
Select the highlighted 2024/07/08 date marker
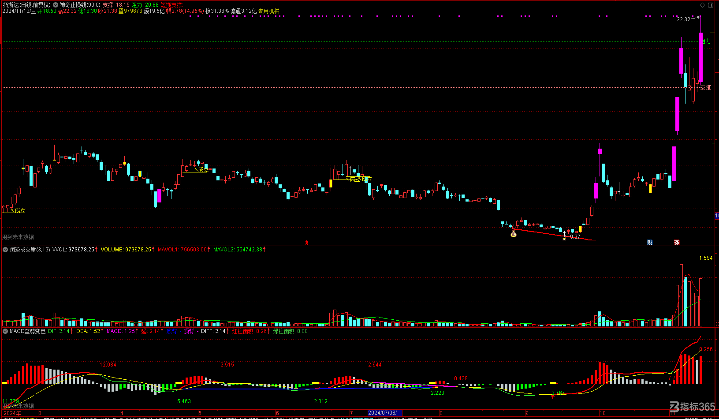point(385,413)
